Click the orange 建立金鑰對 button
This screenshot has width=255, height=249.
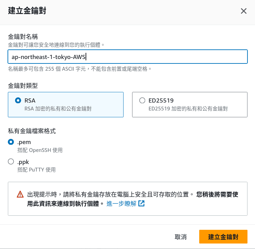point(223,237)
